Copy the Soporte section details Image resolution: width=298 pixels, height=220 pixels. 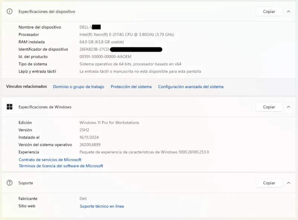(x=269, y=183)
